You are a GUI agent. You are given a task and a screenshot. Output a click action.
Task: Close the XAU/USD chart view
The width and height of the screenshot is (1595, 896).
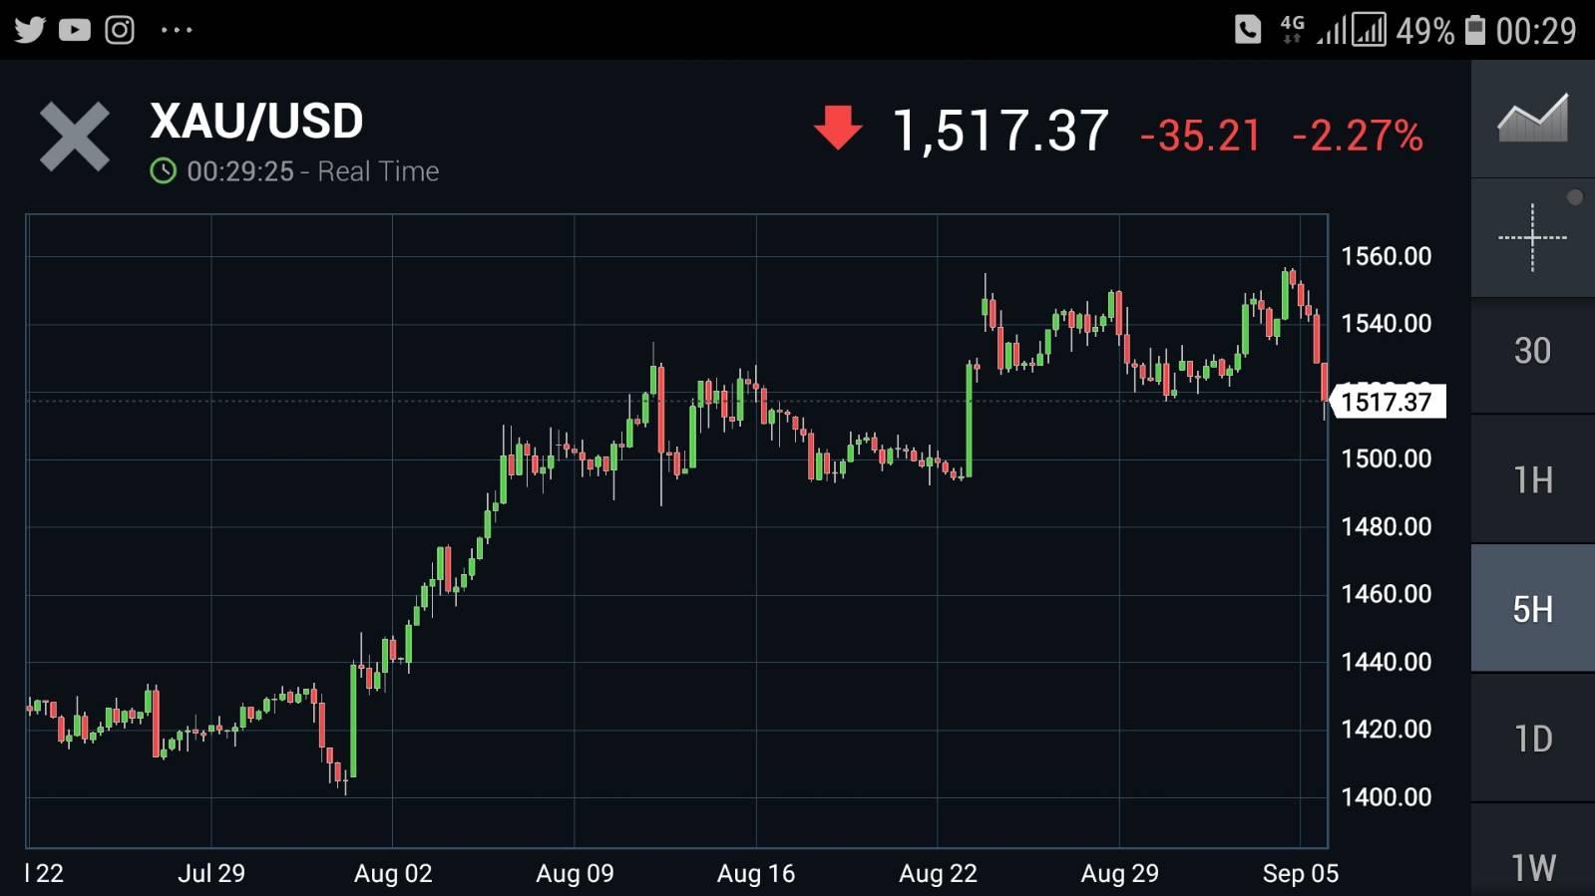[75, 138]
